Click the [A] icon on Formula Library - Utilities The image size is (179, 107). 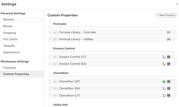pyautogui.click(x=169, y=39)
